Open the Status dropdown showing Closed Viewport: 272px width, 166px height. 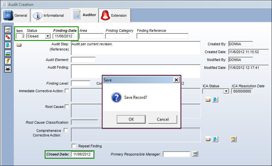[x=48, y=36]
